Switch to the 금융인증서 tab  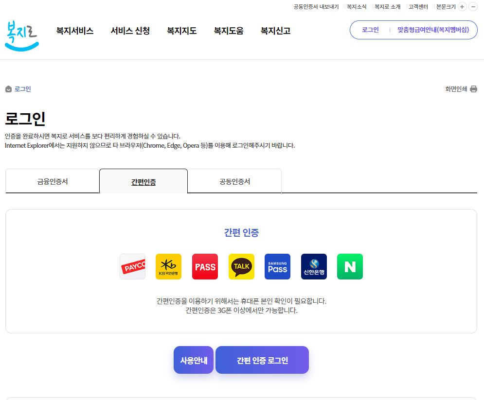click(53, 181)
